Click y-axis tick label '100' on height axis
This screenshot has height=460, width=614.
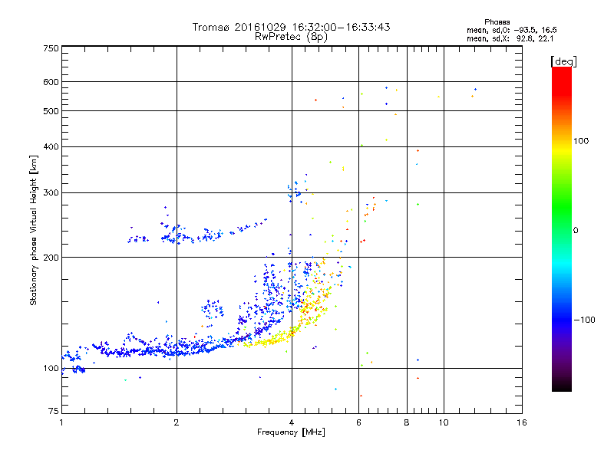pyautogui.click(x=51, y=368)
